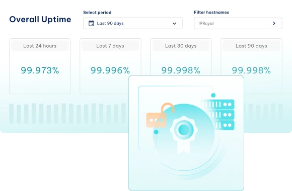The height and width of the screenshot is (191, 292).
Task: Click the 99.998% value under Last 90 days
Action: [251, 70]
